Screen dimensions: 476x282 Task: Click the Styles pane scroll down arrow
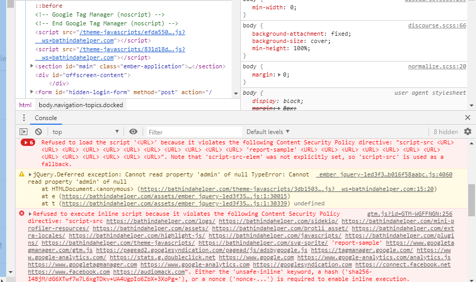[471, 106]
